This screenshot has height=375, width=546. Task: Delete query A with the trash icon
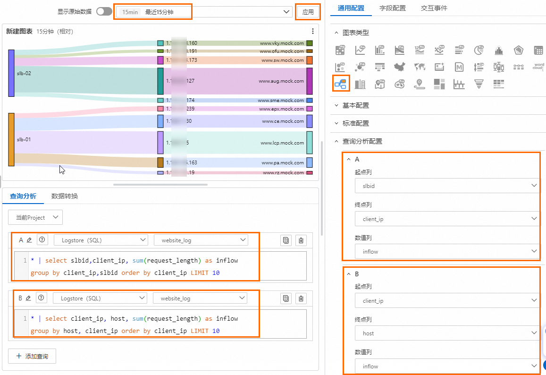(301, 240)
